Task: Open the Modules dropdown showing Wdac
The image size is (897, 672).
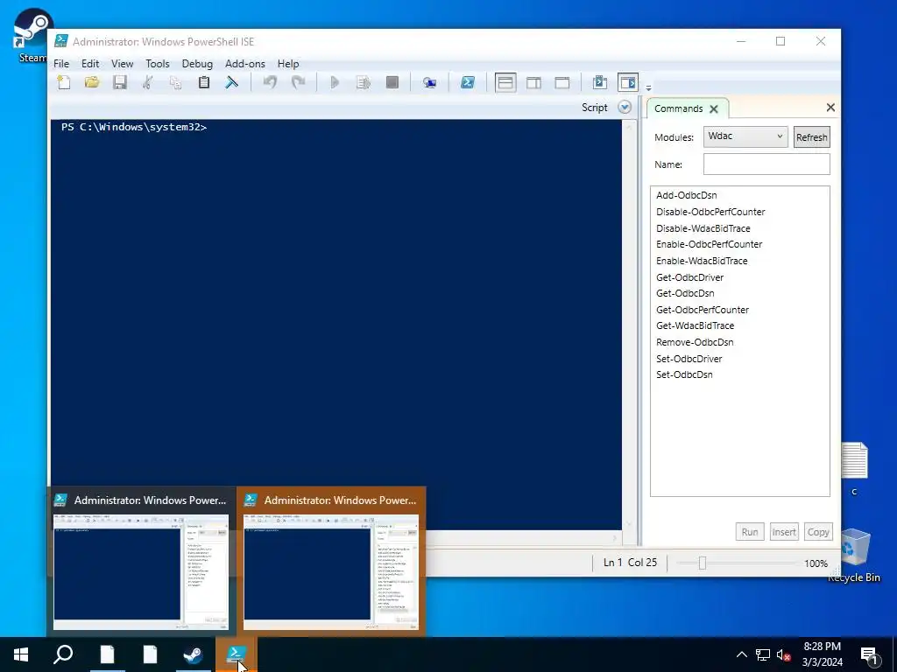Action: click(745, 136)
